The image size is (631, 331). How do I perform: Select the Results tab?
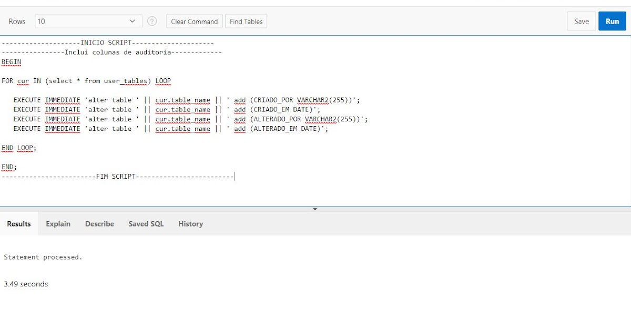pos(18,223)
